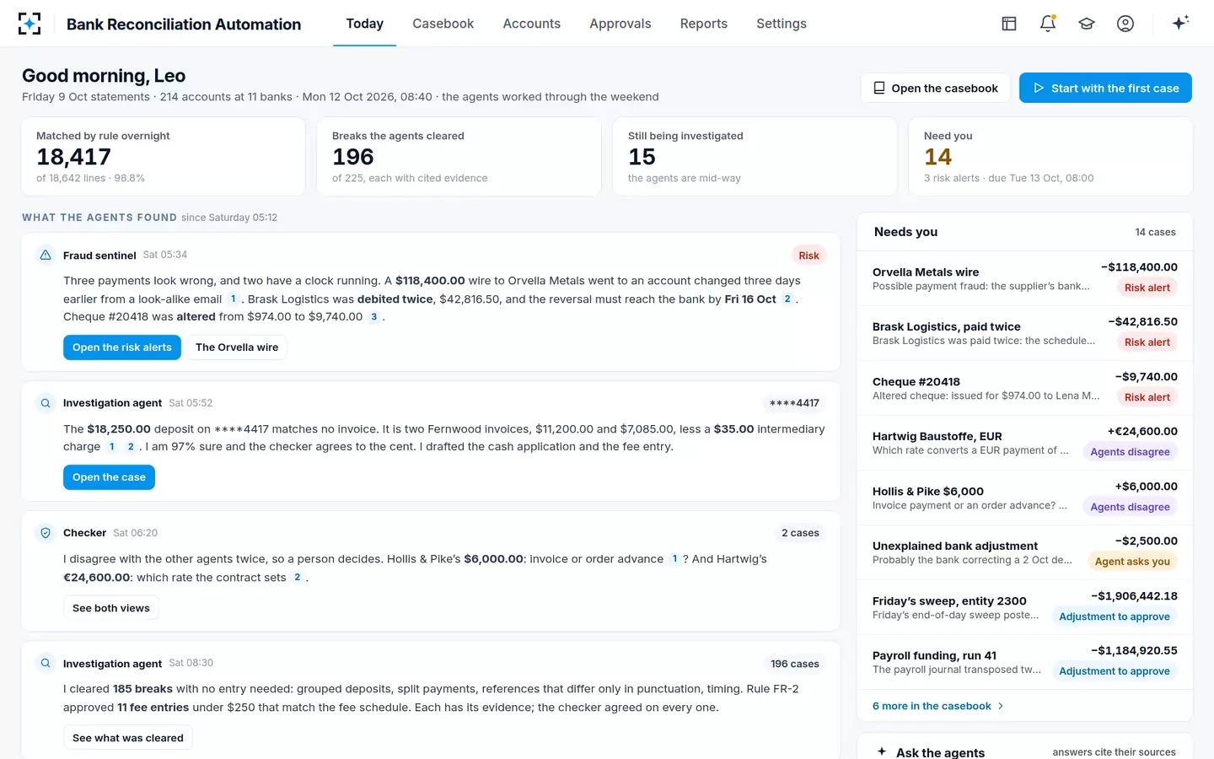Switch to the Casebook tab
The height and width of the screenshot is (759, 1214).
pyautogui.click(x=443, y=24)
